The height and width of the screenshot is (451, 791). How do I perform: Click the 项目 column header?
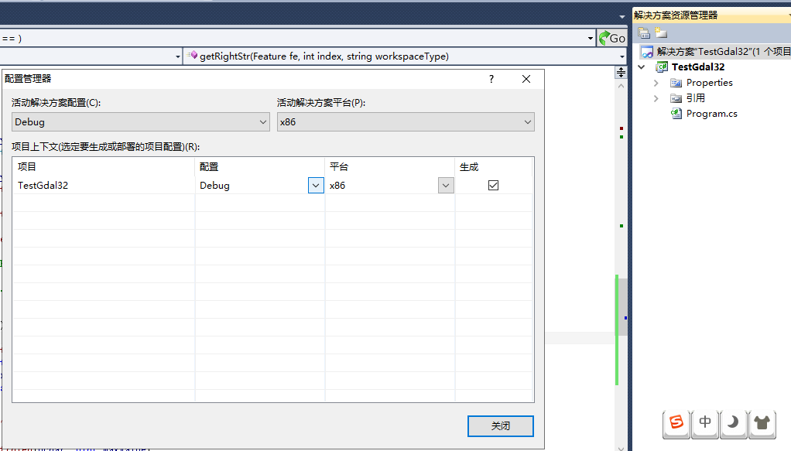coord(104,167)
